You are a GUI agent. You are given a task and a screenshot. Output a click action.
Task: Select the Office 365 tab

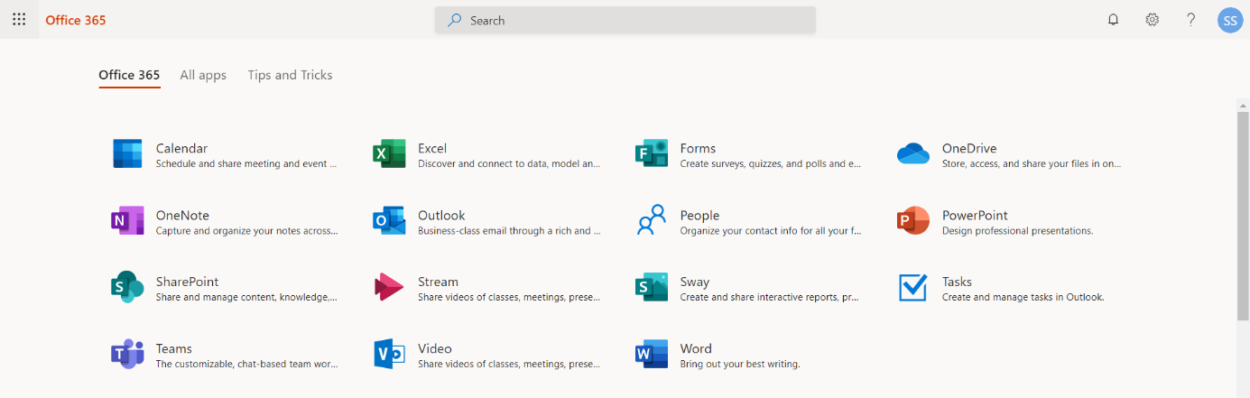pyautogui.click(x=129, y=75)
